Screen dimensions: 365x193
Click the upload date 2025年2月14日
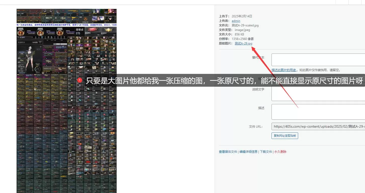[x=242, y=16]
